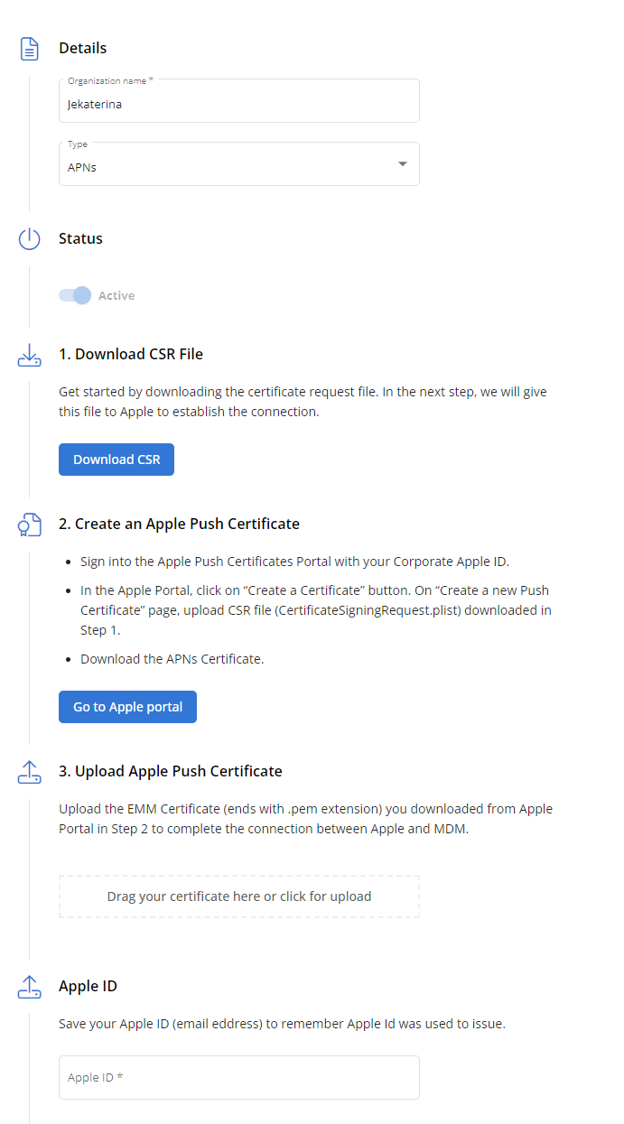Click the Active label next to switch
The width and height of the screenshot is (624, 1124).
(116, 296)
